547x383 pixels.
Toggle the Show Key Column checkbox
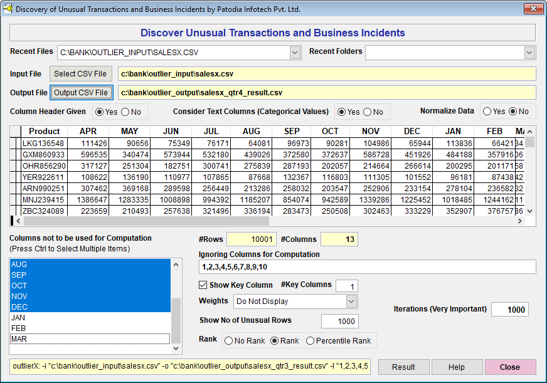203,286
